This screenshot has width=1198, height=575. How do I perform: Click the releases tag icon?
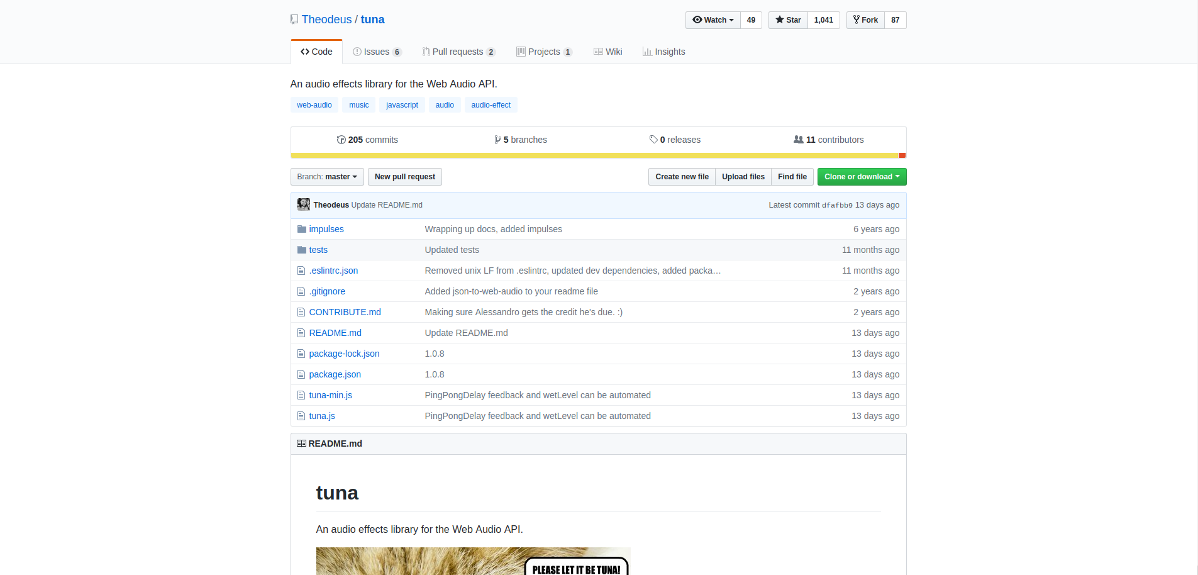653,140
